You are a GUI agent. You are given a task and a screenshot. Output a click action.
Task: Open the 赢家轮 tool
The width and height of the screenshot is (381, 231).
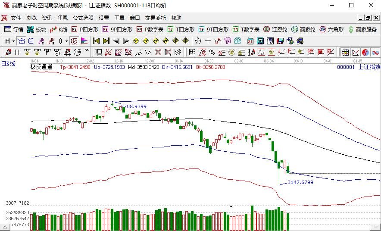[x=303, y=30]
